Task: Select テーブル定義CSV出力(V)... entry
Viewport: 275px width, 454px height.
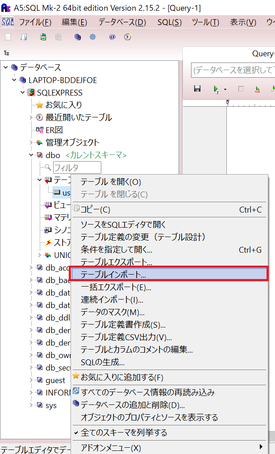Action: tap(169, 337)
